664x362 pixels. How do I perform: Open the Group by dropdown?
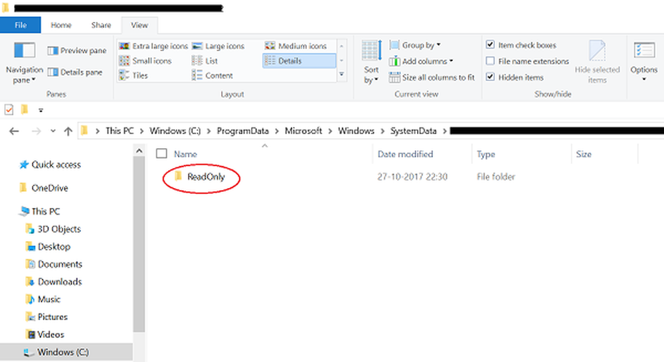pos(416,45)
